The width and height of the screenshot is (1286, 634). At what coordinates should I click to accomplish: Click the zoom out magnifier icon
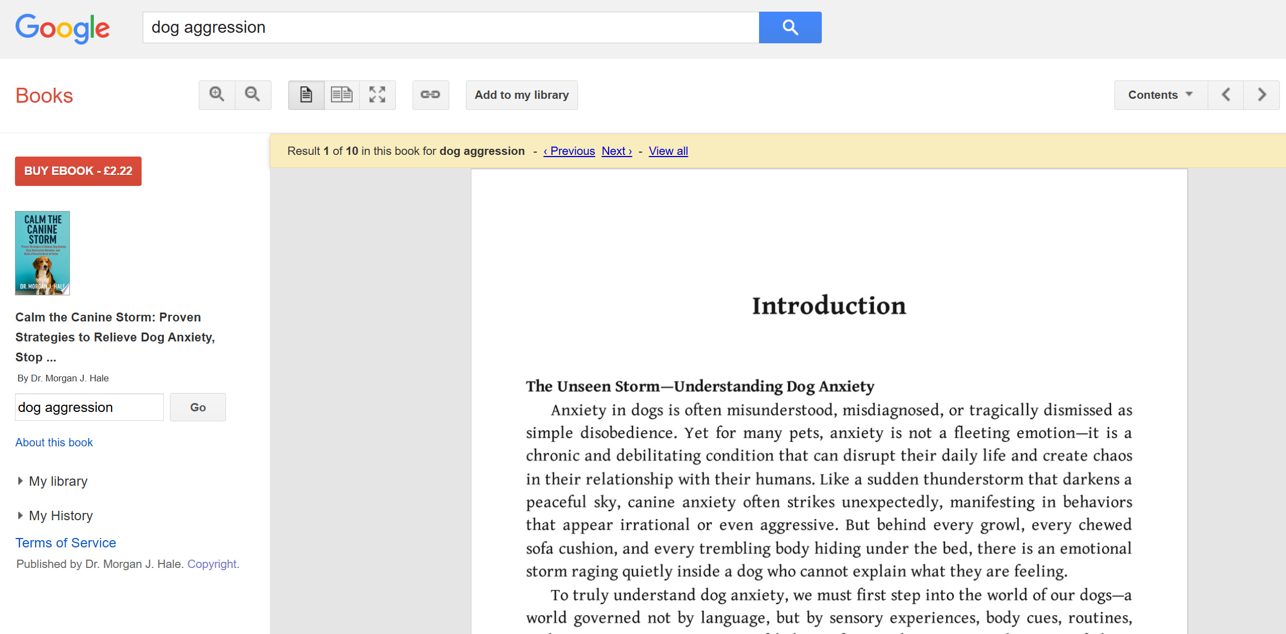click(253, 95)
